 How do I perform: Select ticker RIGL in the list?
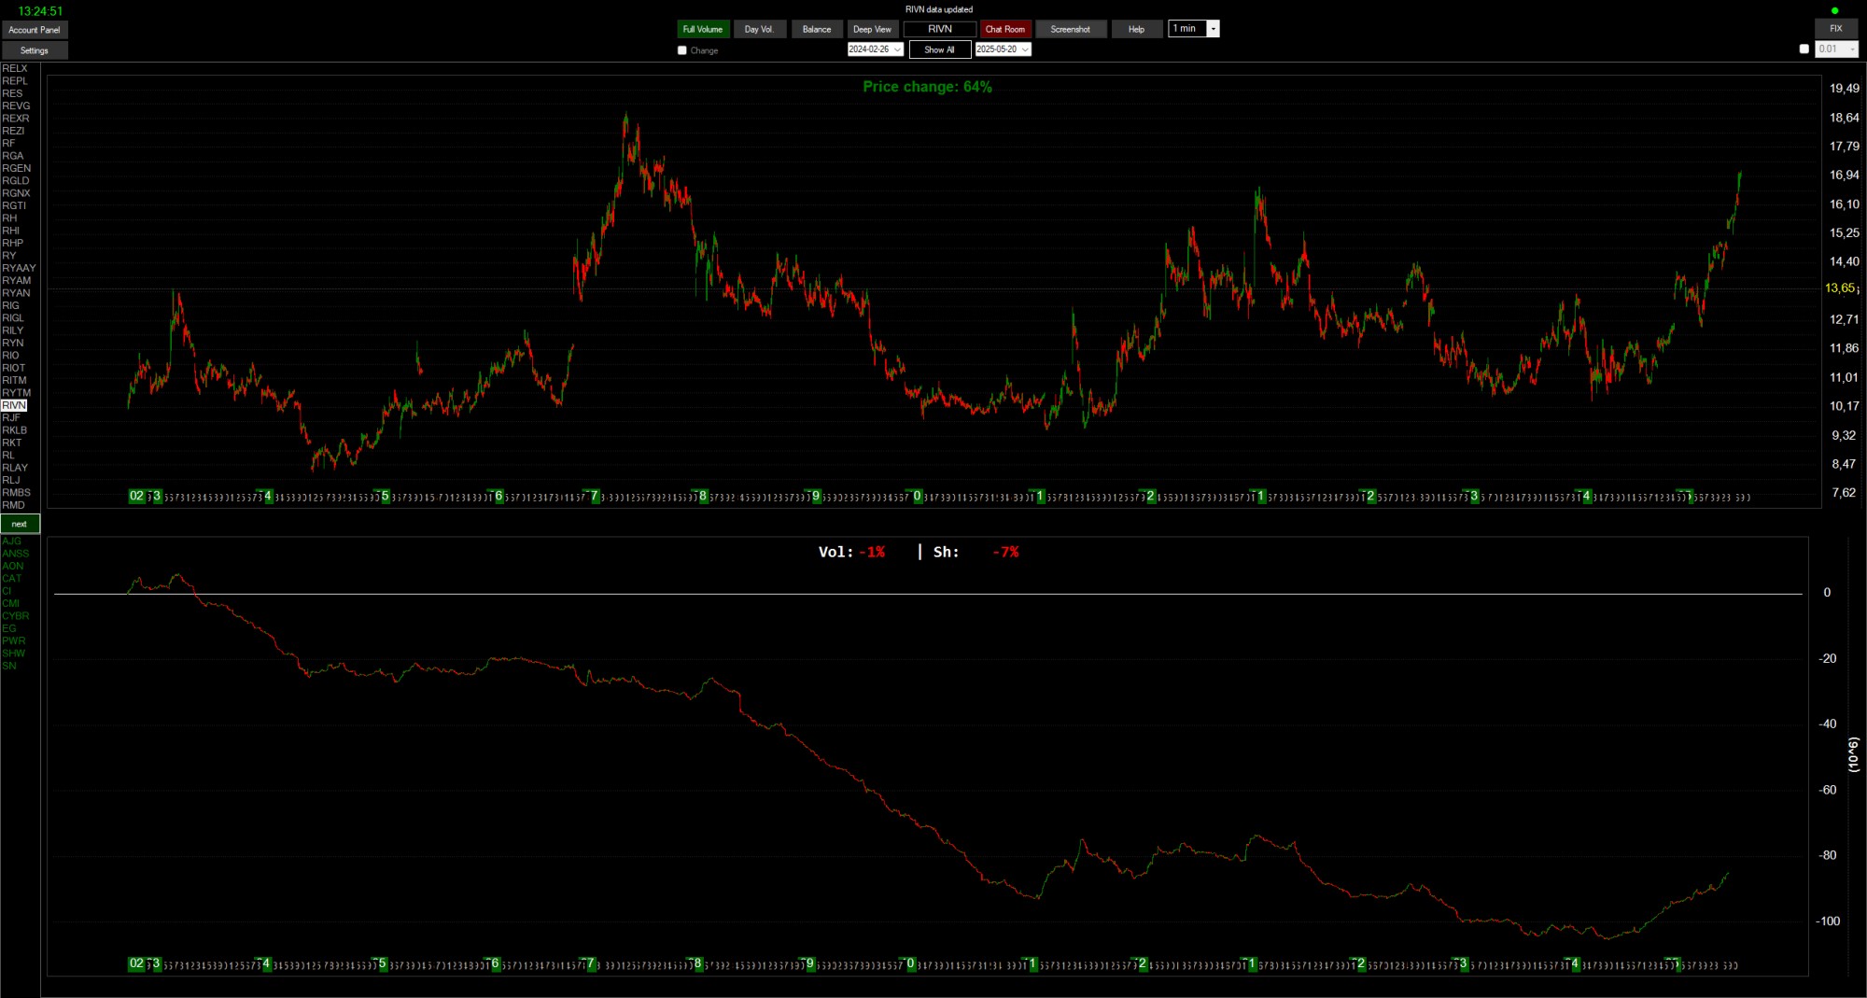[x=13, y=317]
